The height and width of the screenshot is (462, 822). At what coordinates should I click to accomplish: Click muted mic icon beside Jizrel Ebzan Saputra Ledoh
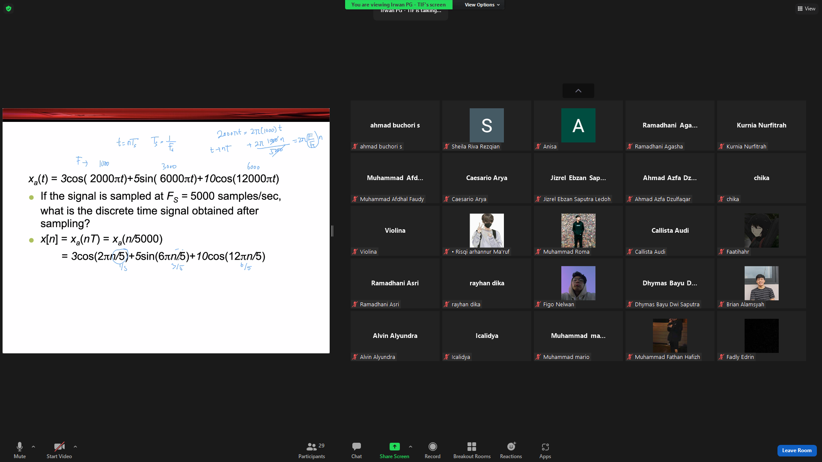[538, 199]
